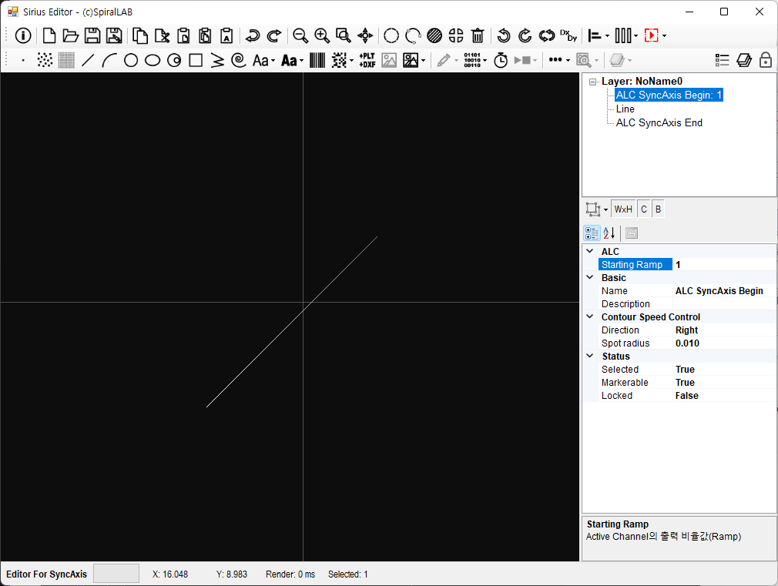Click the checklist icon in toolbar
This screenshot has height=586, width=778.
pos(722,61)
